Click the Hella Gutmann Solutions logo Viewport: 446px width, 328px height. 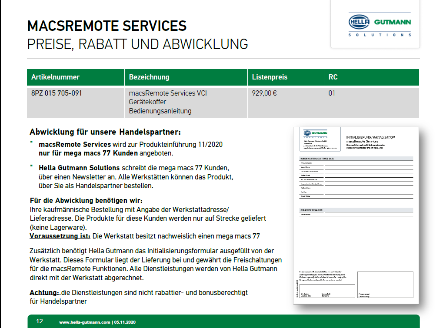click(x=380, y=25)
